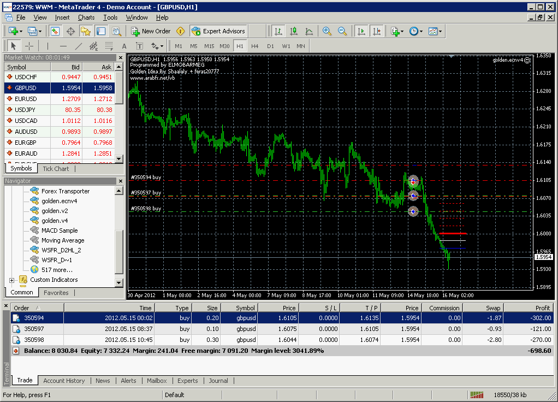Click the Zoom In magnifier icon
Viewport: 558px width, 402px height.
point(327,31)
